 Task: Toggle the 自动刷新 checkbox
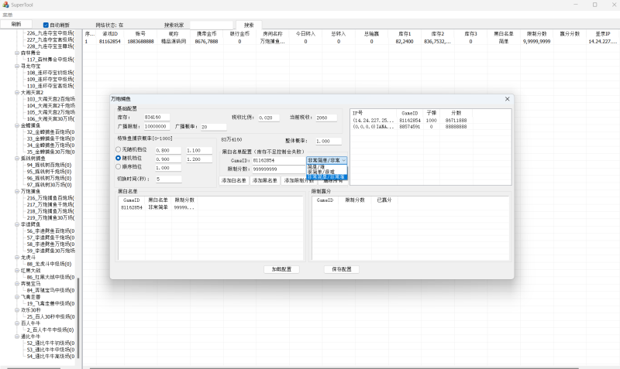(x=46, y=25)
